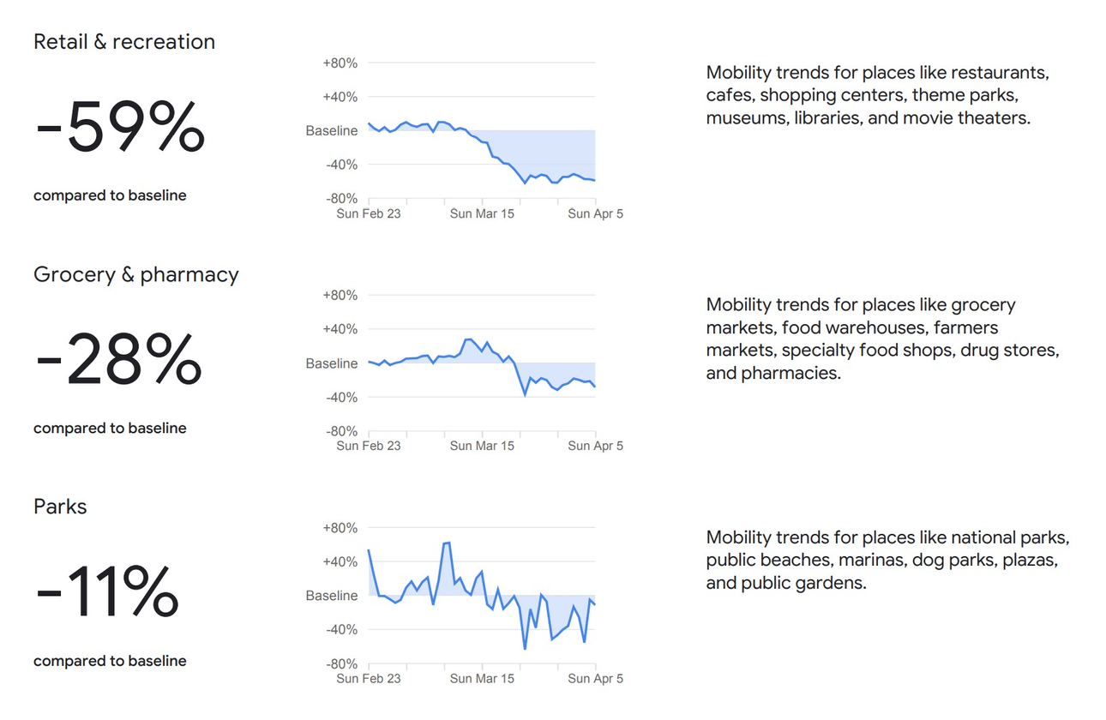The width and height of the screenshot is (1106, 720).
Task: Click the Retail & recreation heading
Action: coord(124,42)
